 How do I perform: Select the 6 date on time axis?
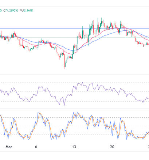(36, 147)
